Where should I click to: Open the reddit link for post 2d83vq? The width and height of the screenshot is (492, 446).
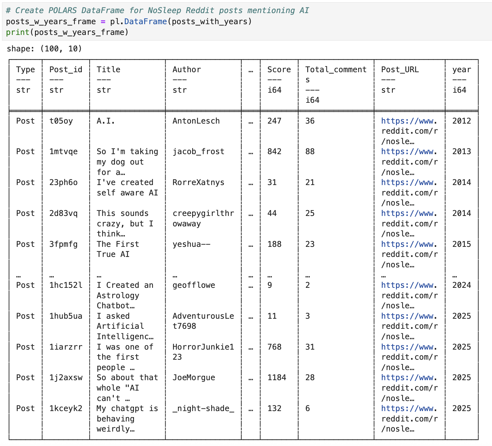click(x=409, y=214)
